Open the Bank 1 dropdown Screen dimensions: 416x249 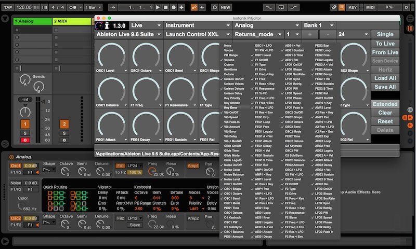coord(319,25)
